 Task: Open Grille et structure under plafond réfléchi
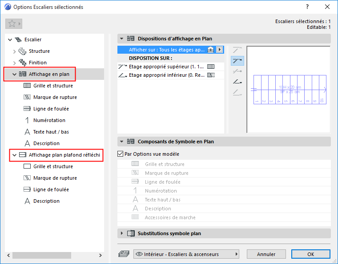coord(53,166)
